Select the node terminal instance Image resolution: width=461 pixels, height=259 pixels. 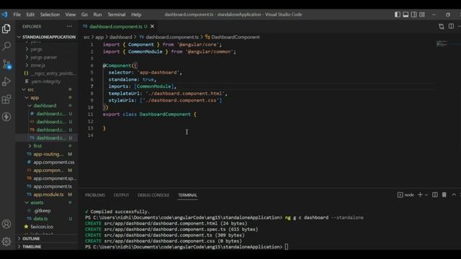coord(406,195)
